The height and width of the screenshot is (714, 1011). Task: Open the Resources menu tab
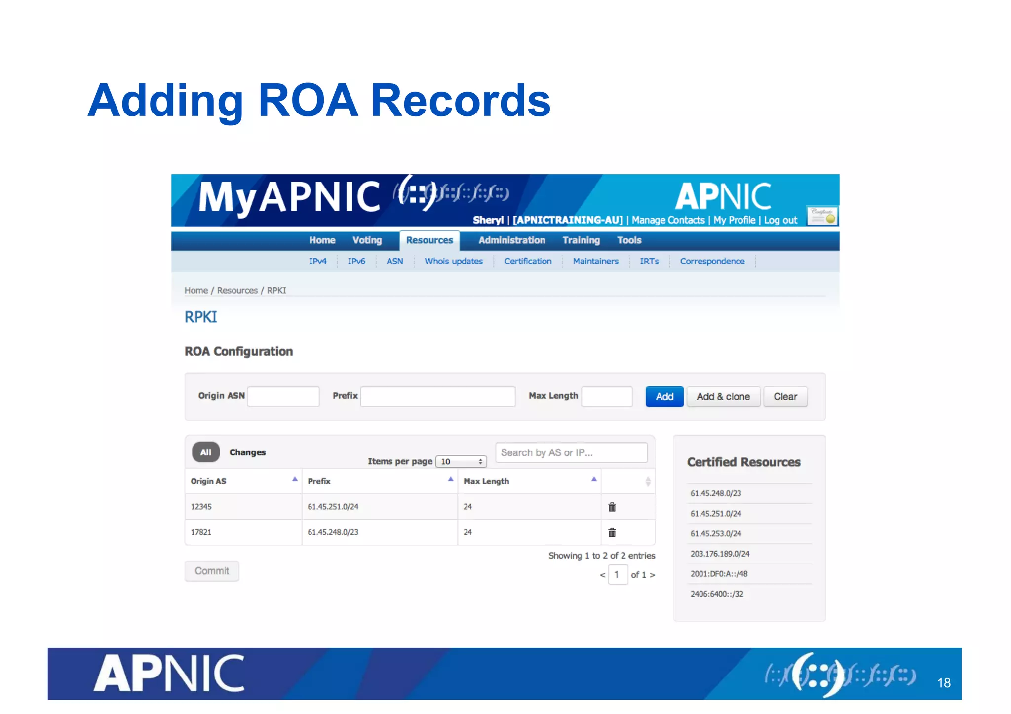pos(429,240)
